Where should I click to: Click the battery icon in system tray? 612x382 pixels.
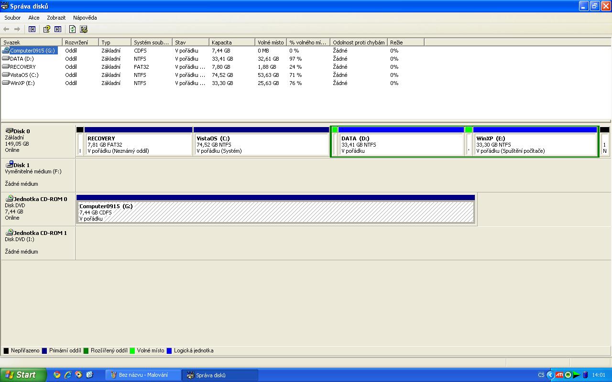585,375
